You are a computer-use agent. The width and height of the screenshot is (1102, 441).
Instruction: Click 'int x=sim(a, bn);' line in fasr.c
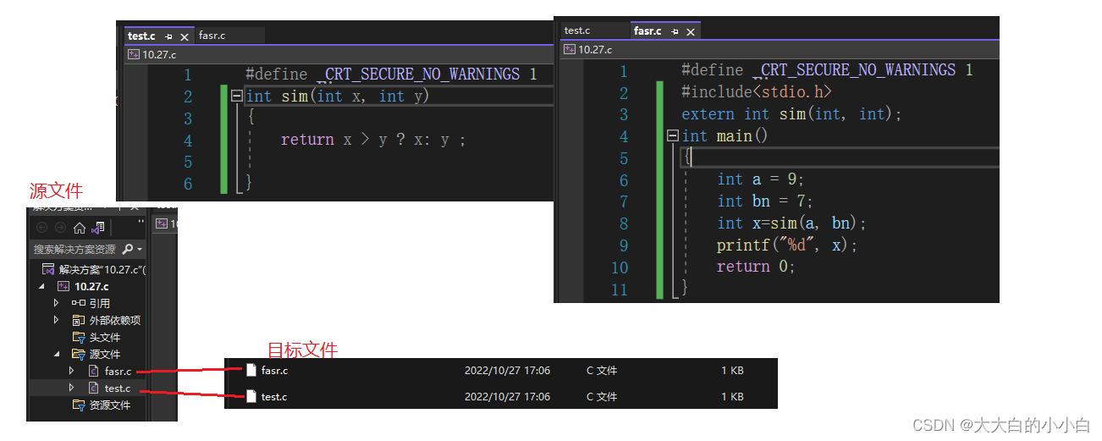791,223
